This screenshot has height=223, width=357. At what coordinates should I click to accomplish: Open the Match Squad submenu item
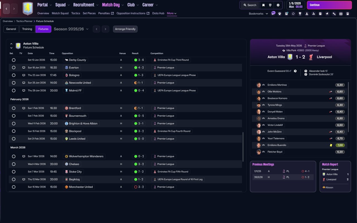coord(60,13)
